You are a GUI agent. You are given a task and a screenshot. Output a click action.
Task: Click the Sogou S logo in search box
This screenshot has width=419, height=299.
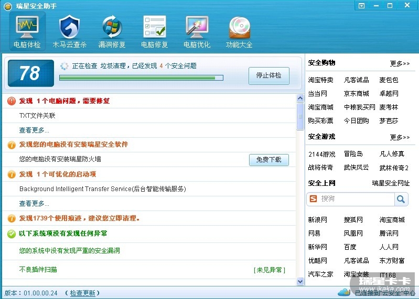313,198
